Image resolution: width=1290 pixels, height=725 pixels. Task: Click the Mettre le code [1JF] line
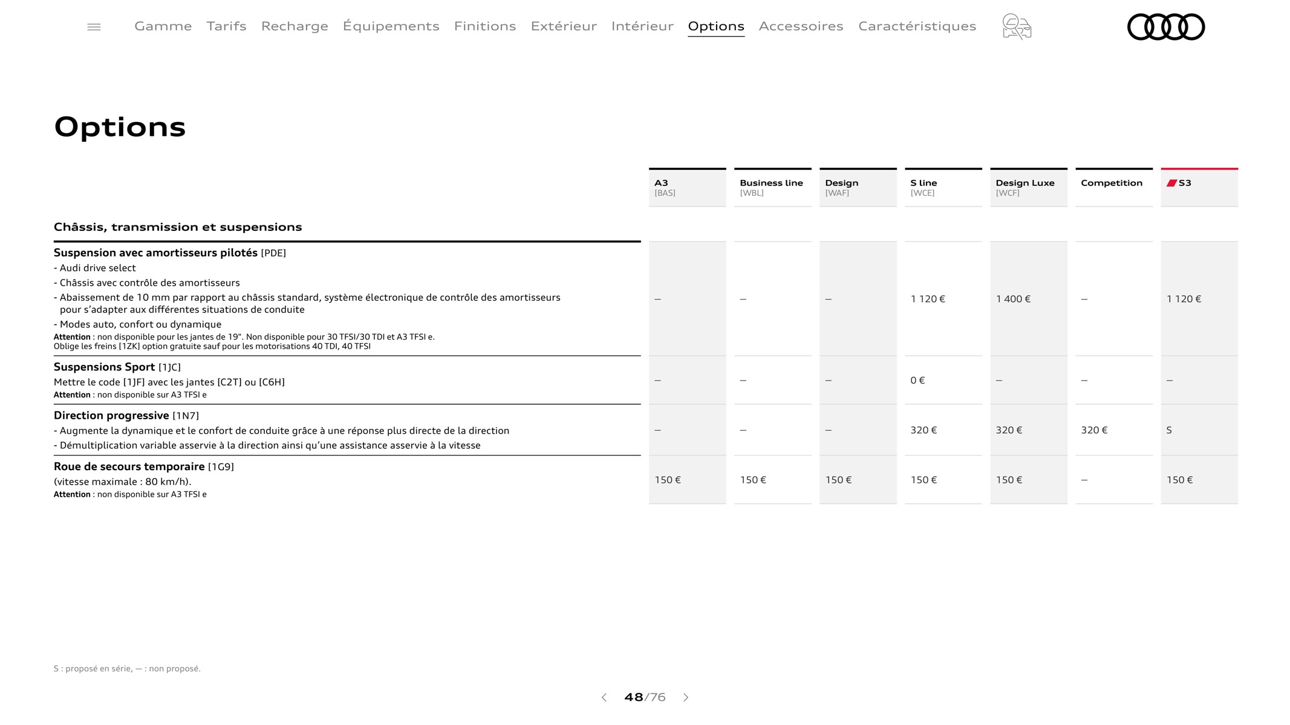point(169,382)
